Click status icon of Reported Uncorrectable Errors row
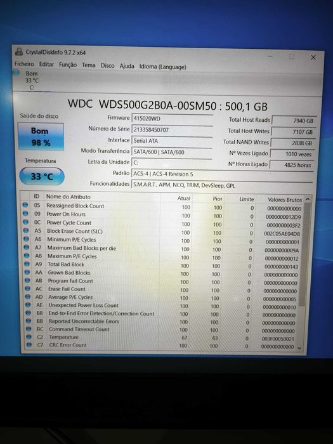Screen dimensions: 333x444 click(x=29, y=321)
